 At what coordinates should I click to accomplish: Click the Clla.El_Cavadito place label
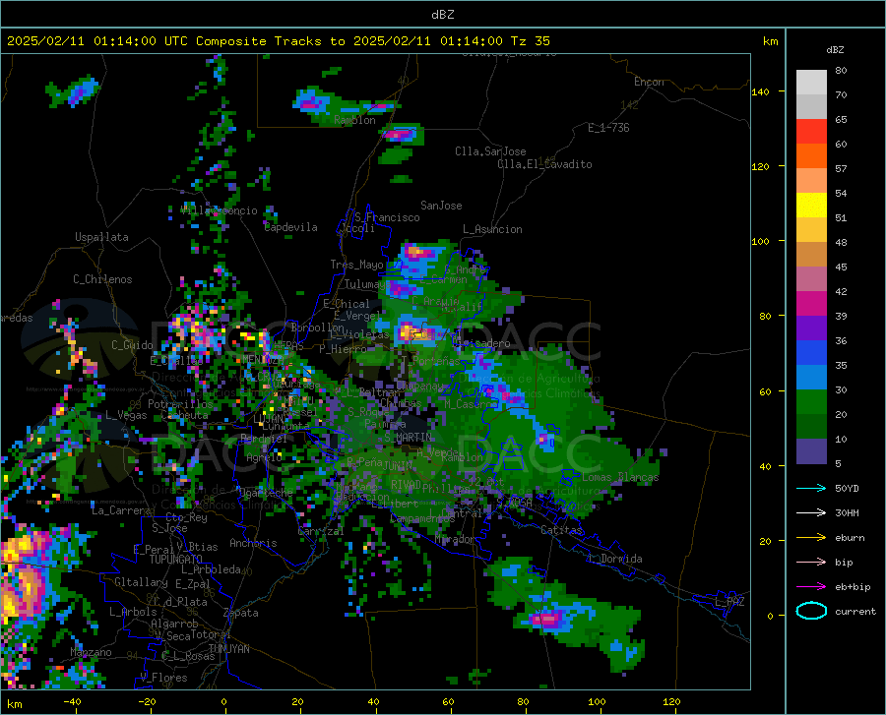[544, 164]
